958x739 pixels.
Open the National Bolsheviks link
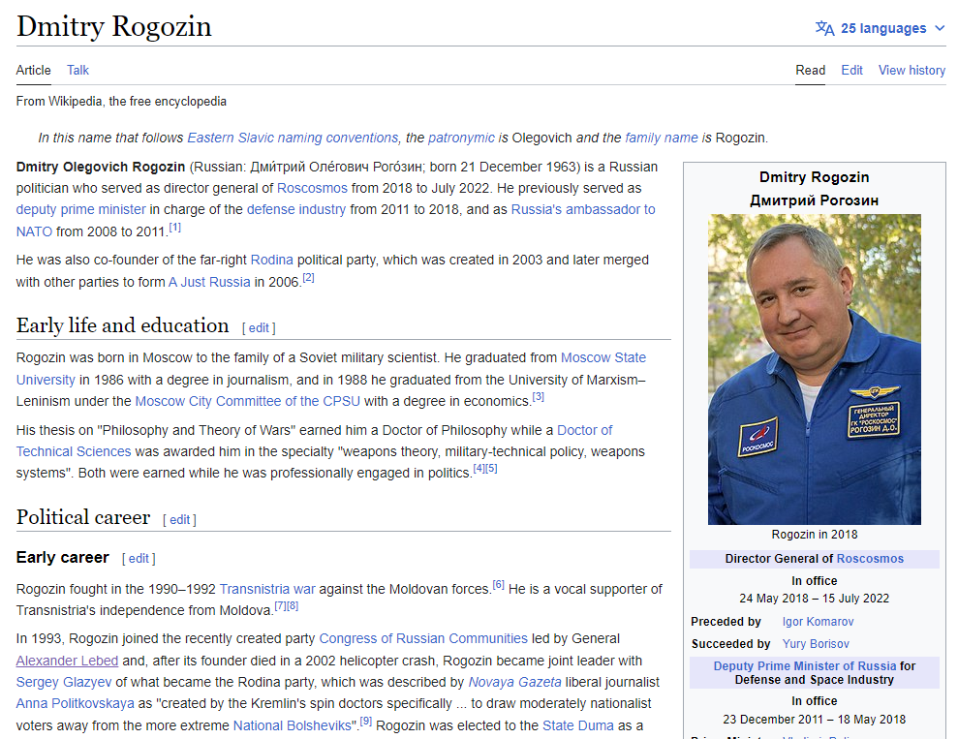292,725
